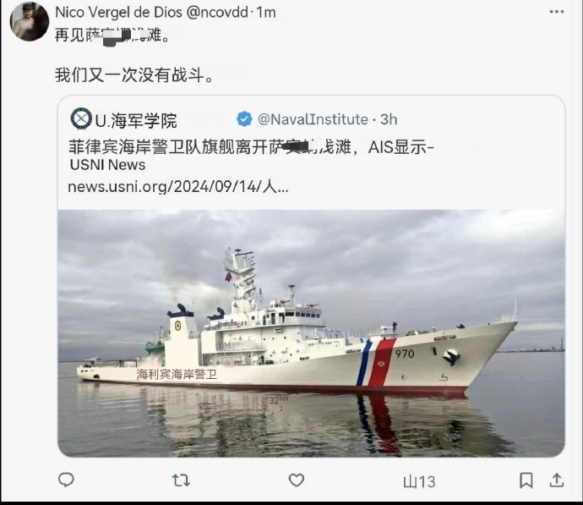Bookmark this post

(526, 480)
